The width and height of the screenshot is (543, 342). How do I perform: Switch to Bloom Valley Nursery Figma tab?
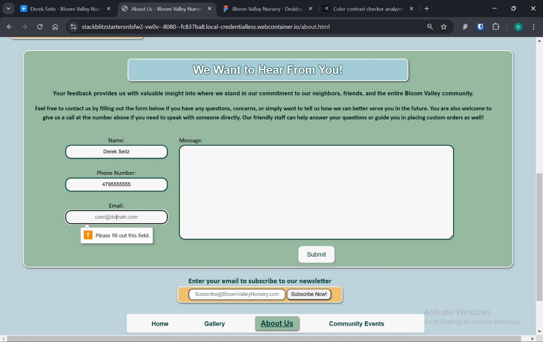pyautogui.click(x=268, y=9)
